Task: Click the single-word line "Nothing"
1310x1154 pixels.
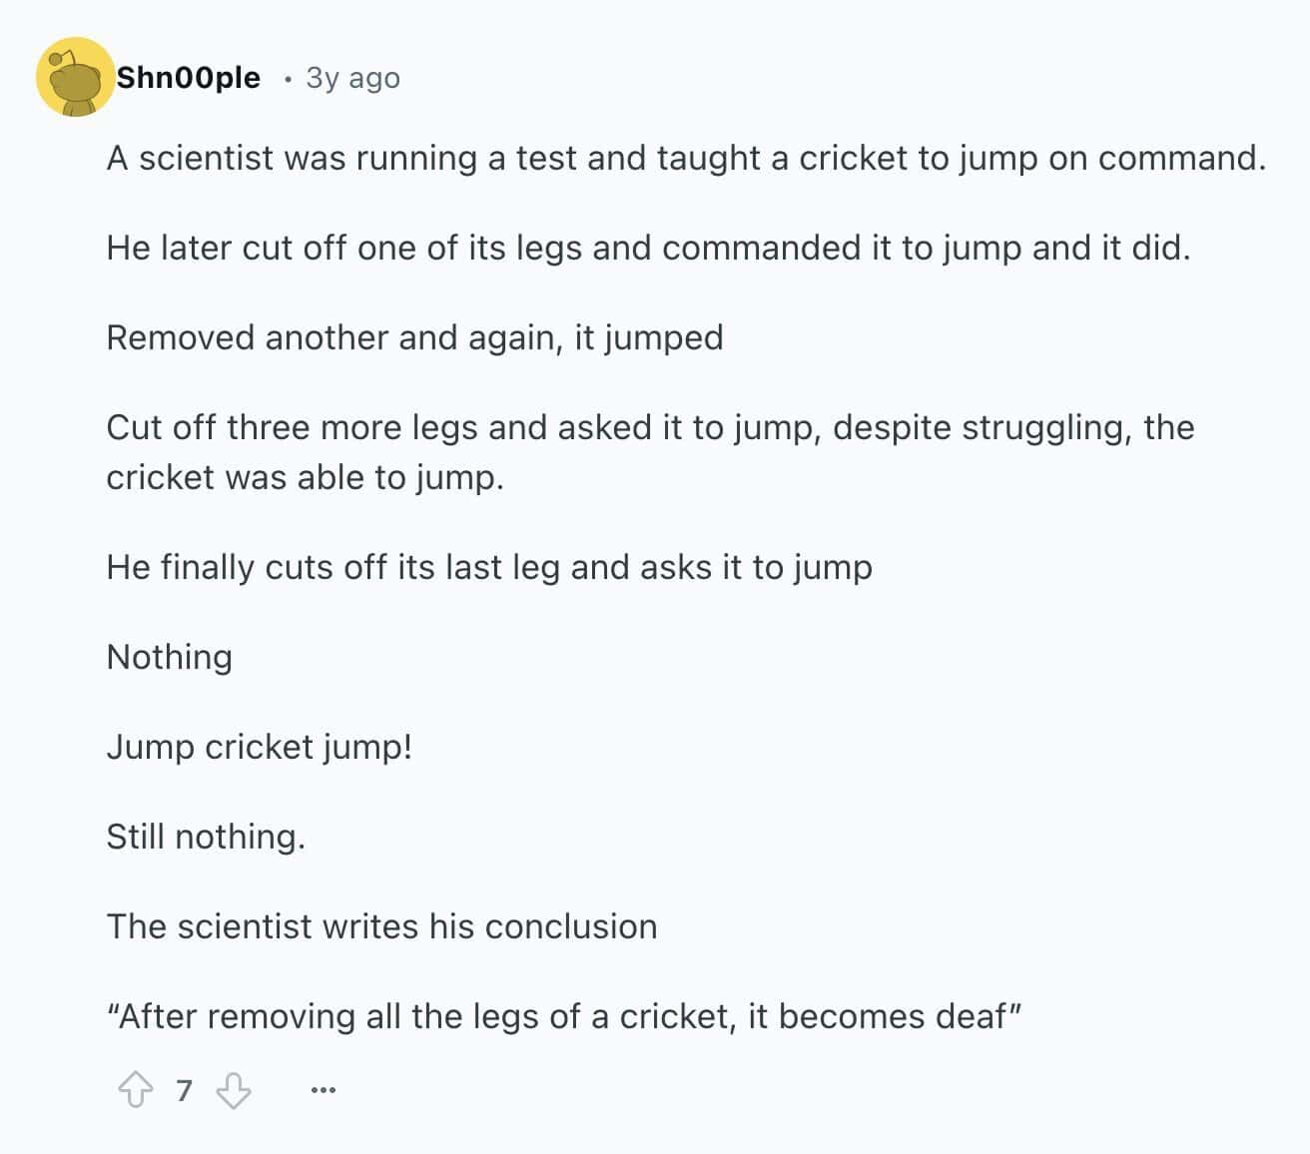Action: point(170,657)
